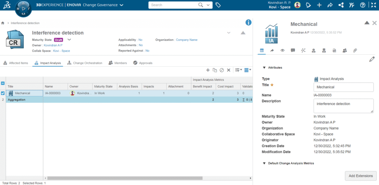Open the Kovi - Space collab space link
This screenshot has height=185, width=379.
pos(61,51)
